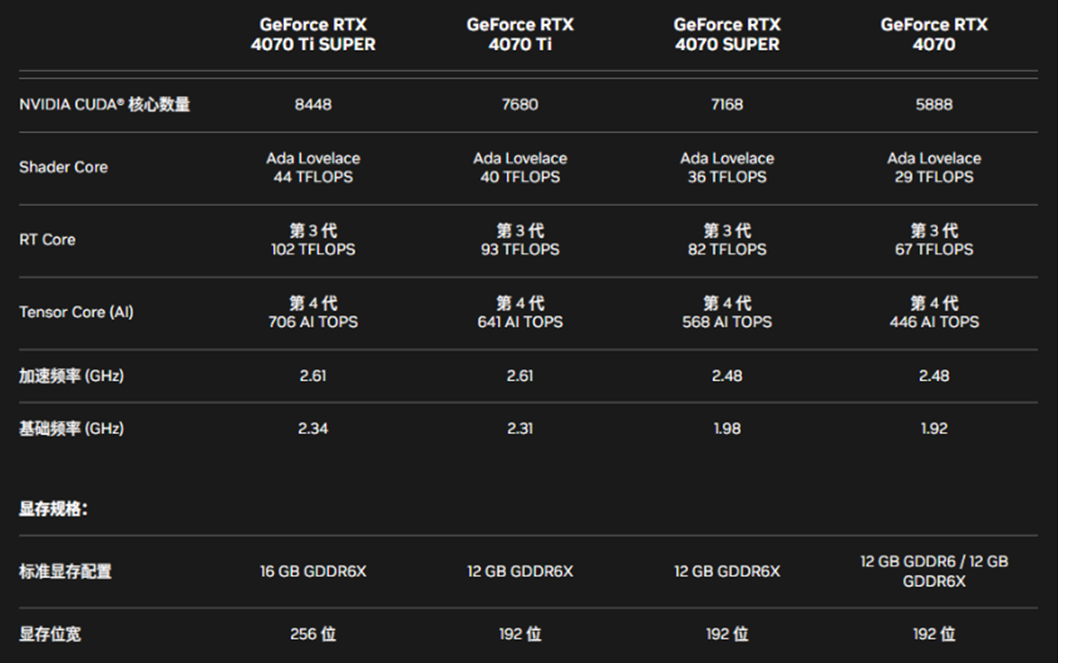Click the 加速频率 (GHz) row label
This screenshot has height=663, width=1072.
(x=71, y=375)
